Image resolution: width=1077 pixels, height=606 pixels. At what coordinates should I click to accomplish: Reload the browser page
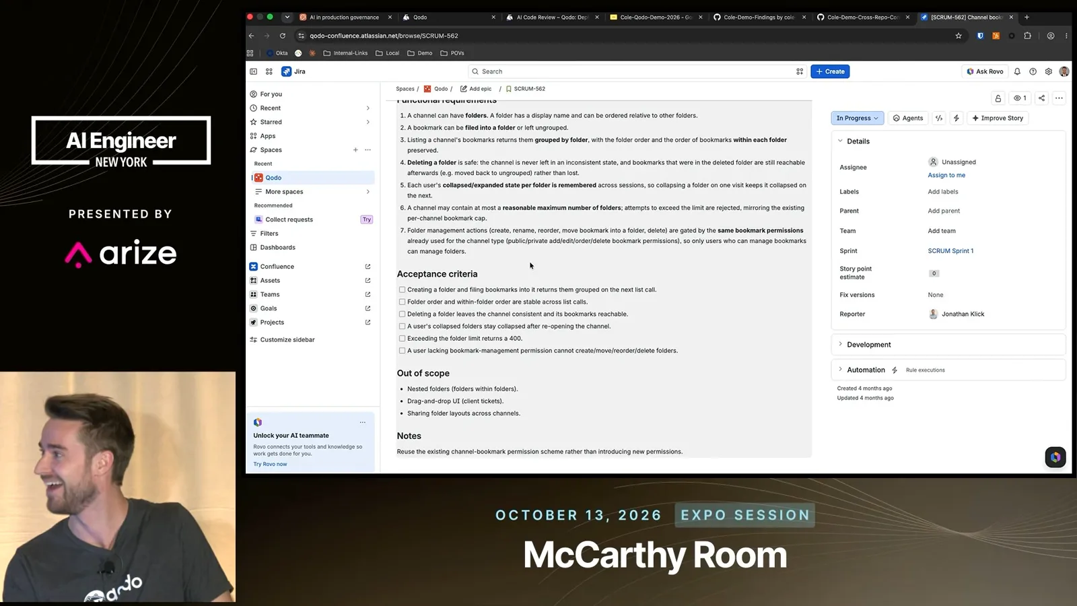click(x=283, y=36)
